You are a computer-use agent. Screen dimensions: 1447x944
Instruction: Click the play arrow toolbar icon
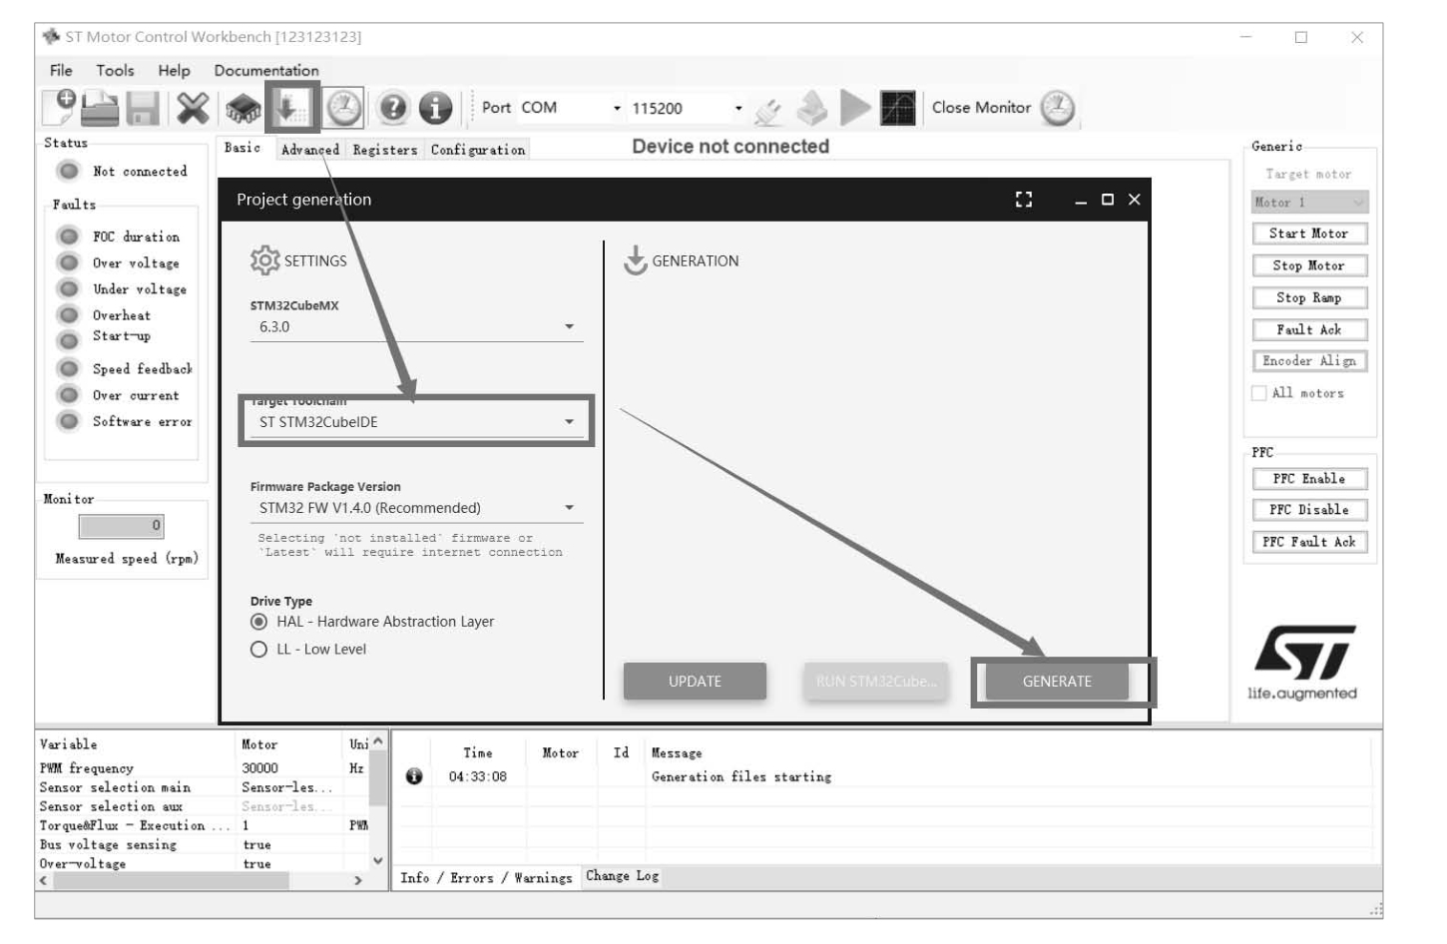point(855,108)
